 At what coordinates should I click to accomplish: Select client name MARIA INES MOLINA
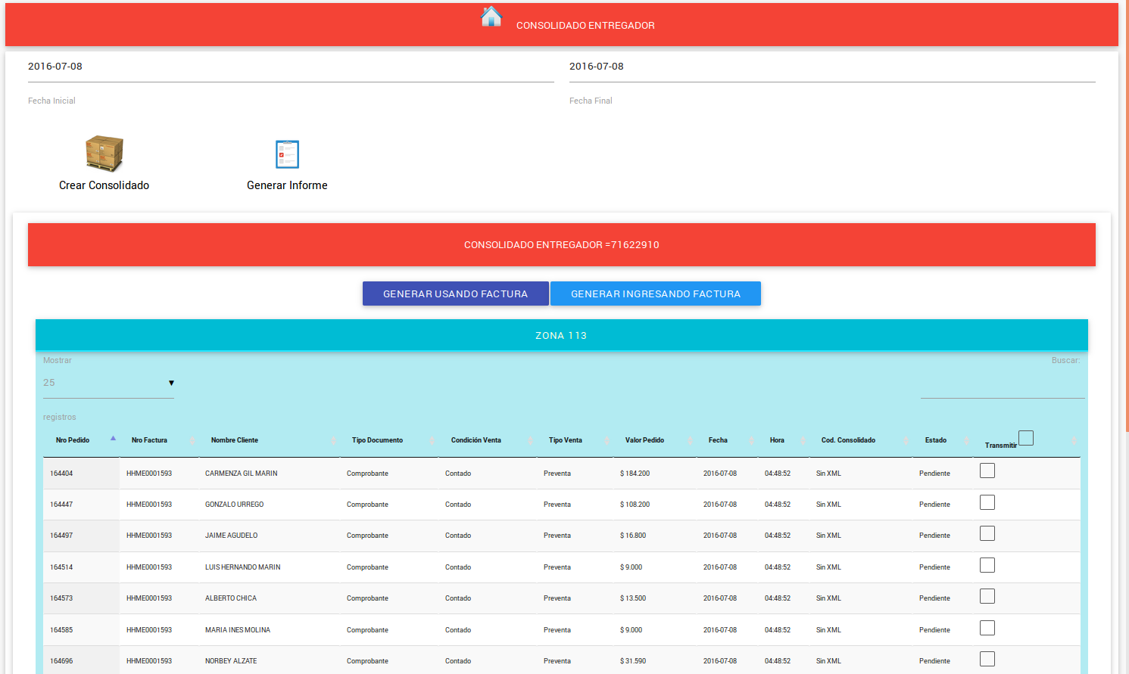[238, 630]
